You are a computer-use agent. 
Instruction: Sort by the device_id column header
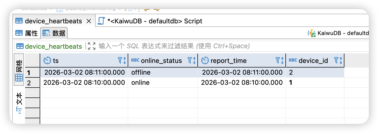click(x=313, y=61)
